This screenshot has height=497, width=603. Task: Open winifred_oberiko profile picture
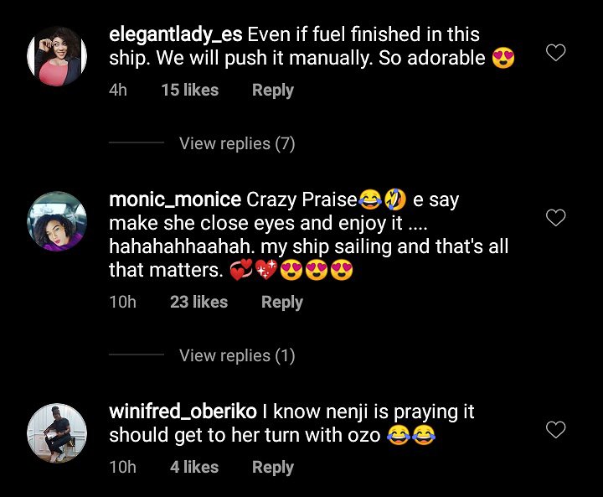[x=57, y=432]
